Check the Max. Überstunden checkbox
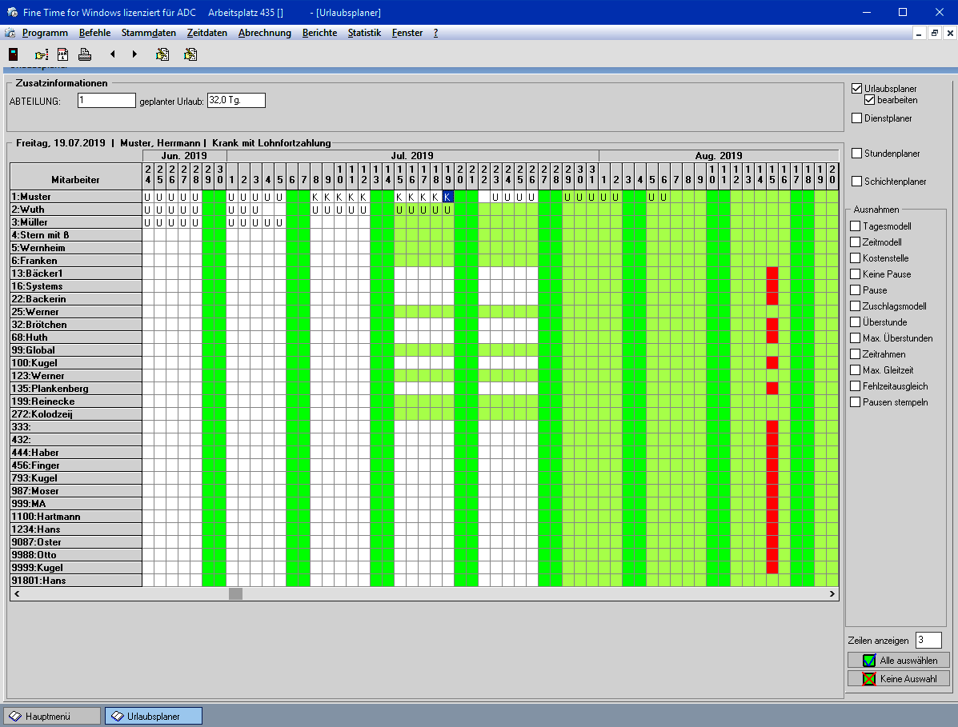958x727 pixels. pos(856,338)
